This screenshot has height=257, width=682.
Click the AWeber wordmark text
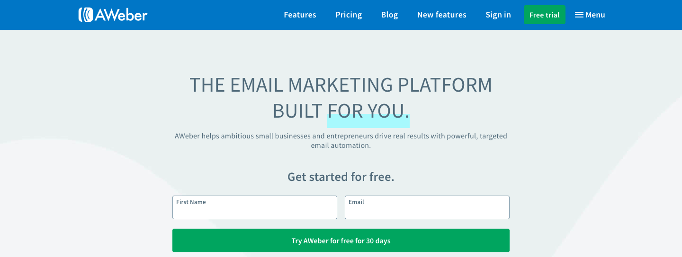(121, 15)
